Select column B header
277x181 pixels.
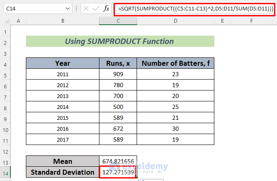click(x=63, y=20)
